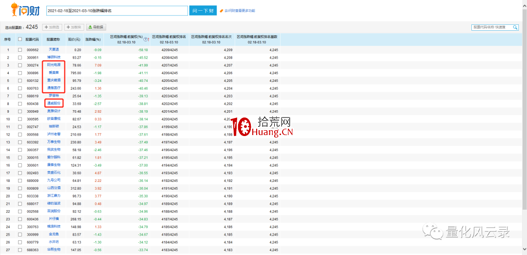Open the 阳光电源 stock link

coord(53,65)
